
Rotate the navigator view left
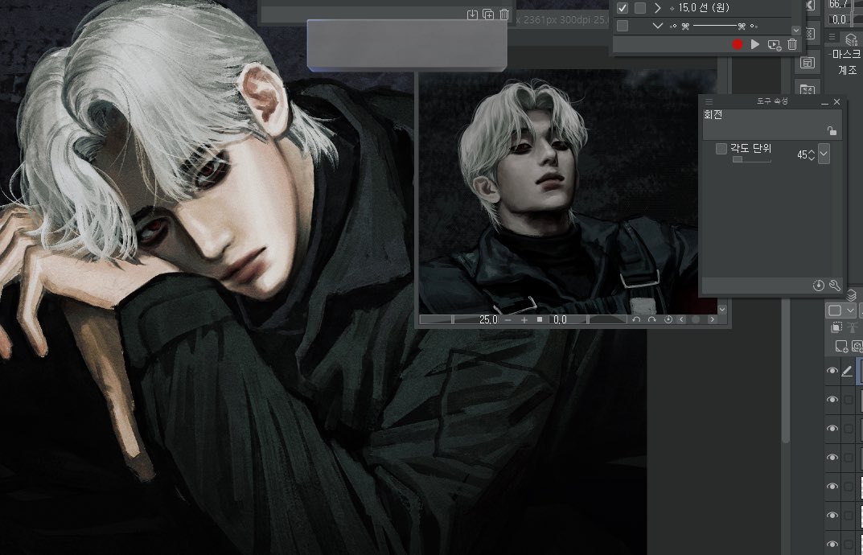636,319
